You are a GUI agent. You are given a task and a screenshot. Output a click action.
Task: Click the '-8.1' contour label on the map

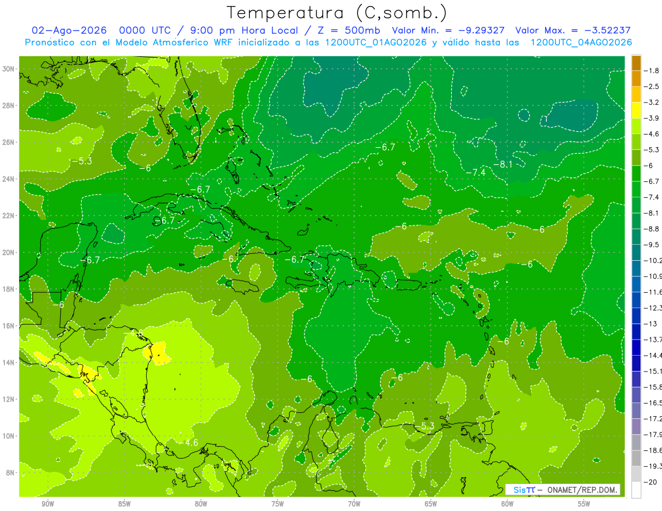(x=503, y=164)
